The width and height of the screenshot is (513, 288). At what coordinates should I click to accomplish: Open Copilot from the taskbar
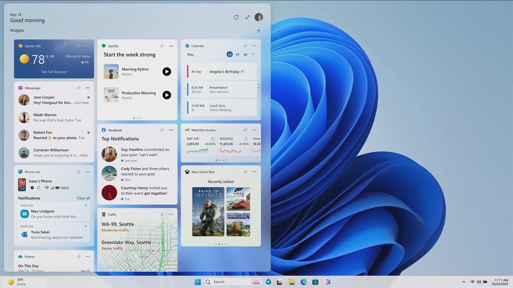(x=268, y=282)
